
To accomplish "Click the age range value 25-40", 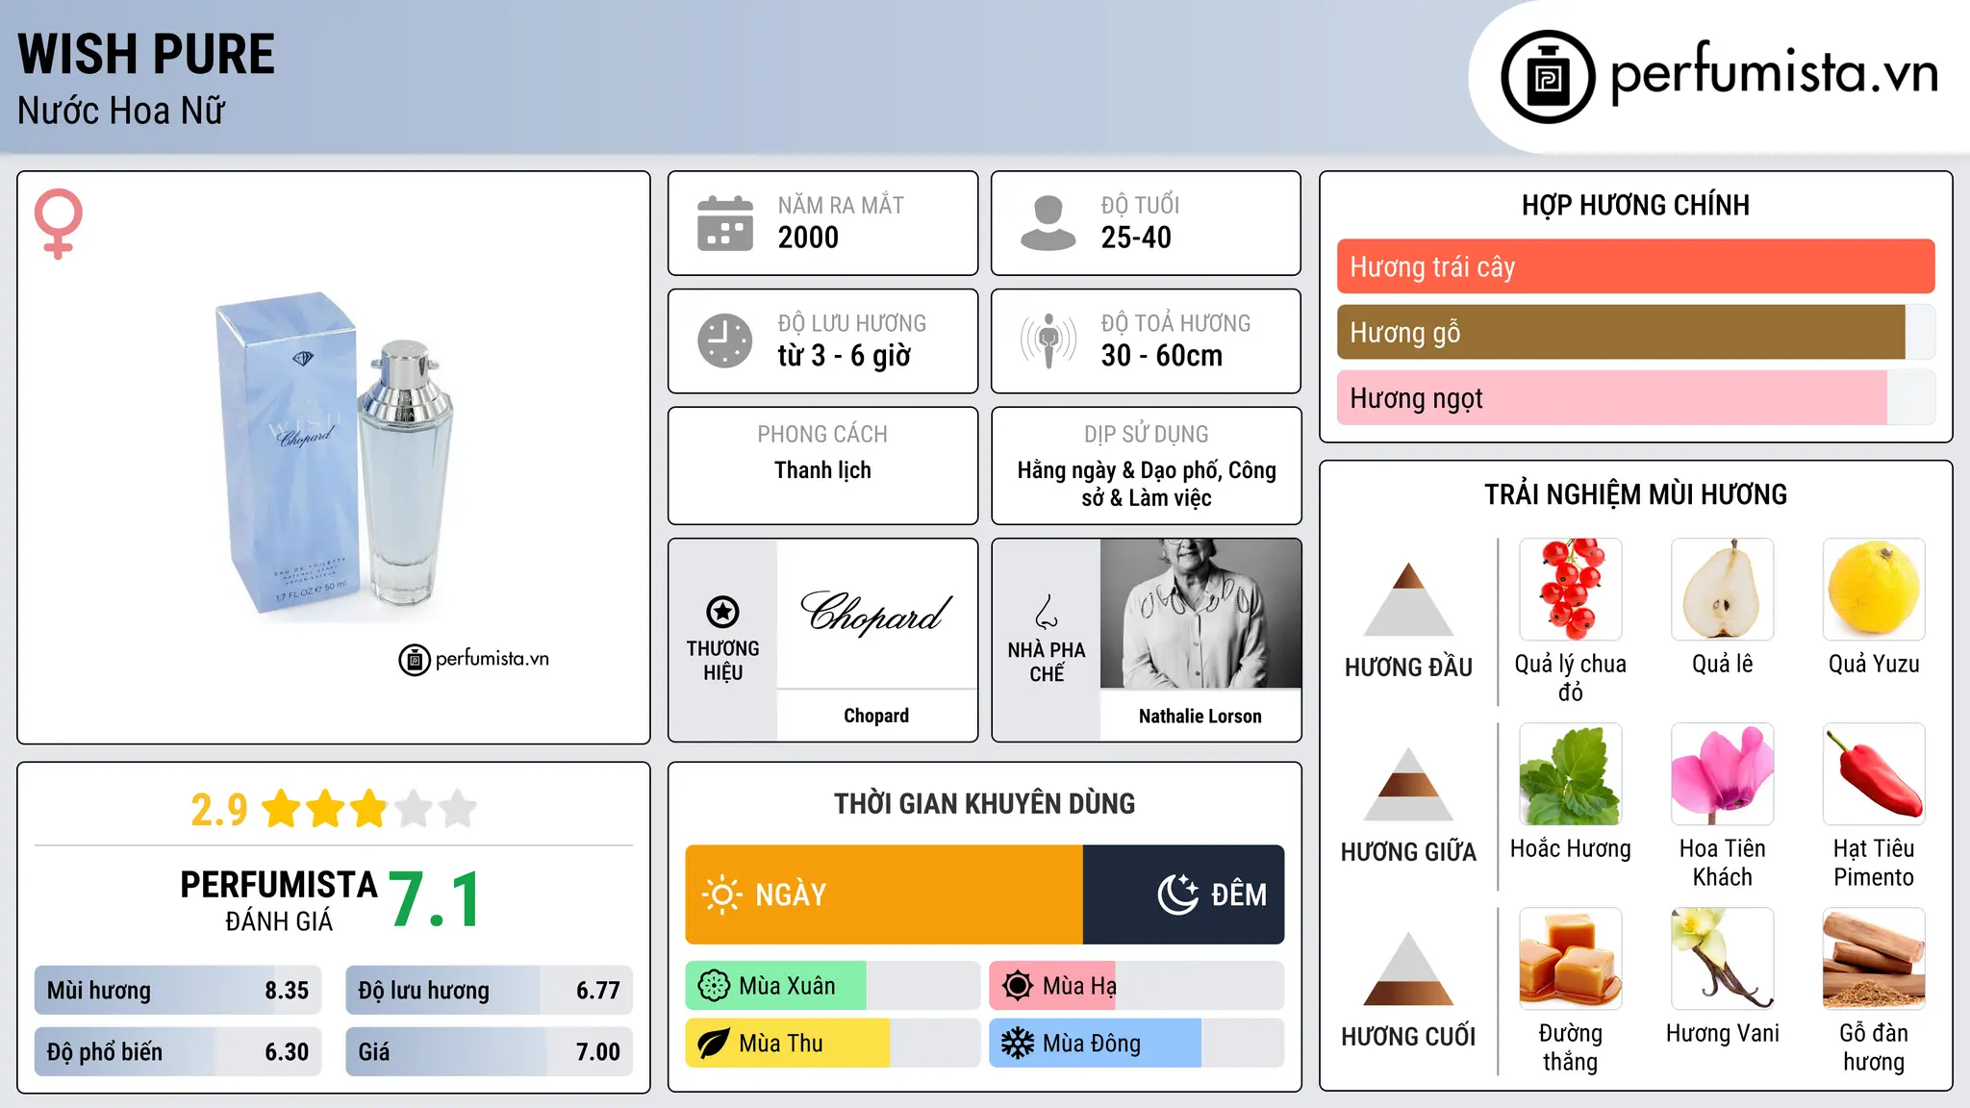I will click(x=1136, y=238).
